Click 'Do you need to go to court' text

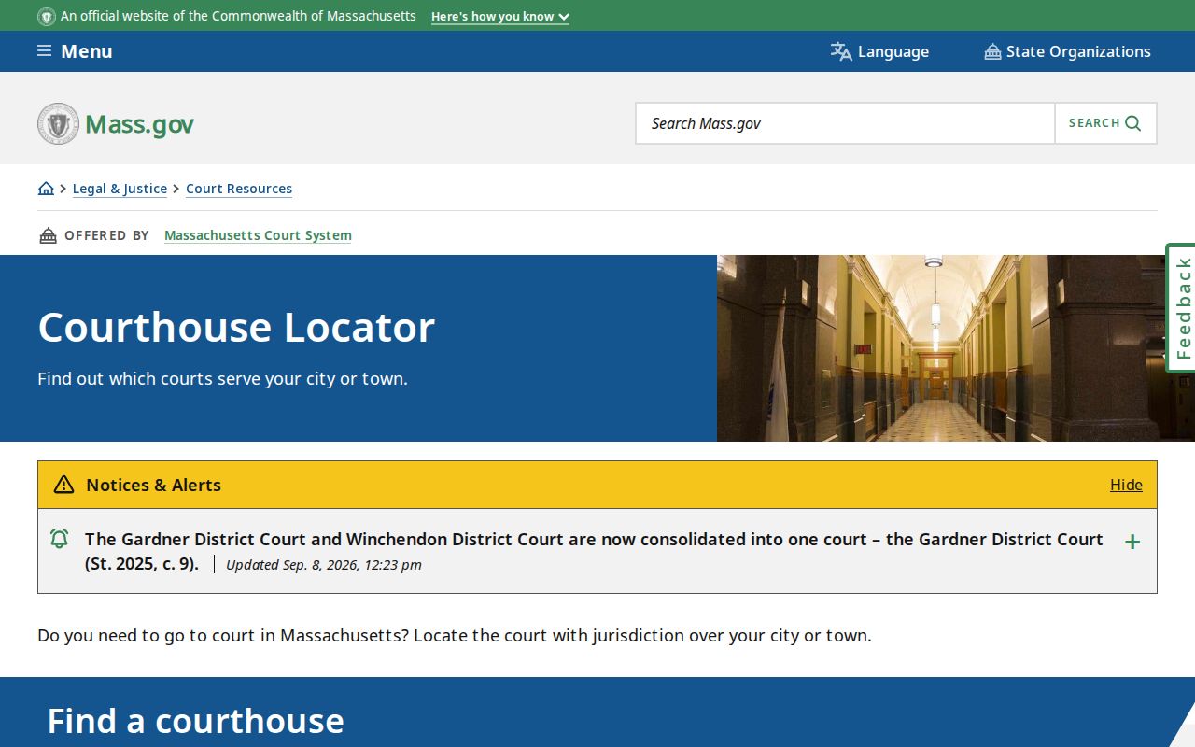coord(455,636)
